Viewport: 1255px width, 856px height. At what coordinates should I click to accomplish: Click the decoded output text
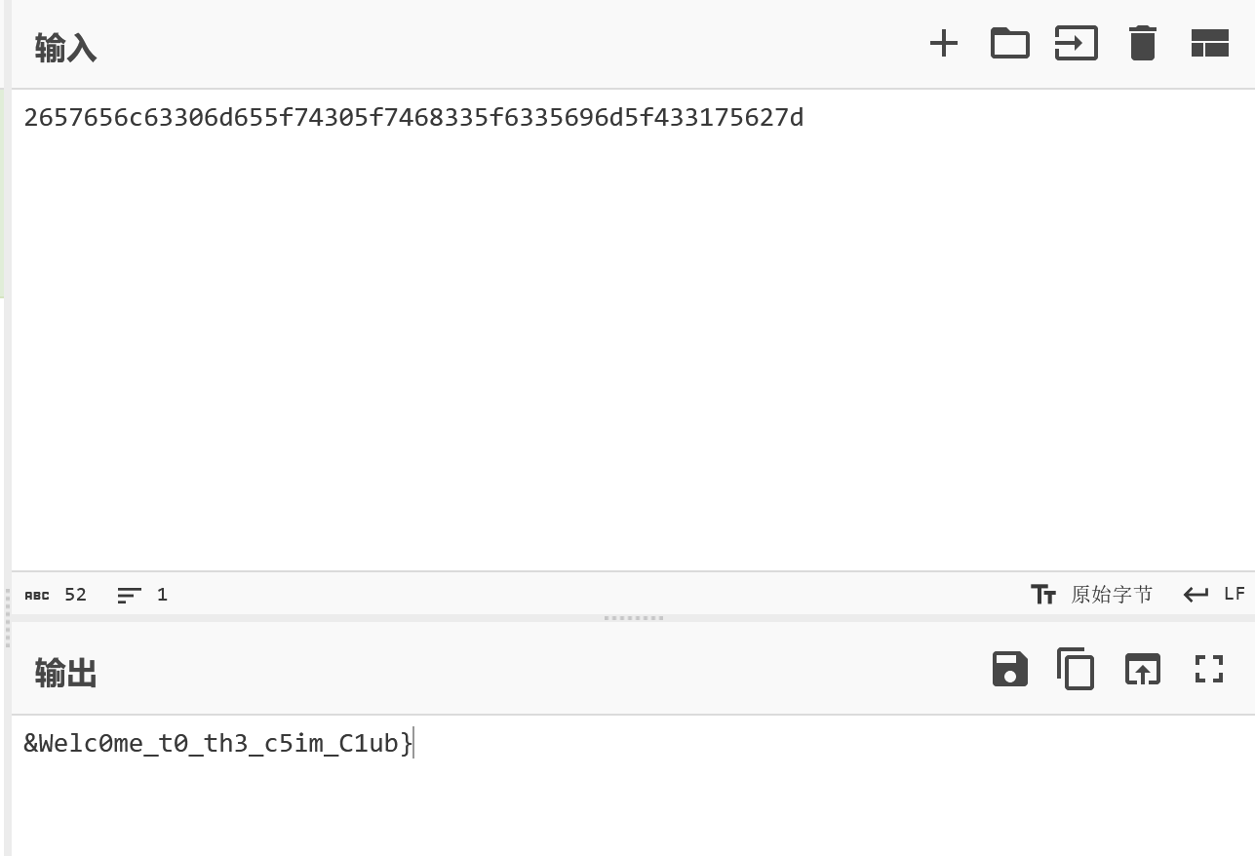pyautogui.click(x=218, y=744)
